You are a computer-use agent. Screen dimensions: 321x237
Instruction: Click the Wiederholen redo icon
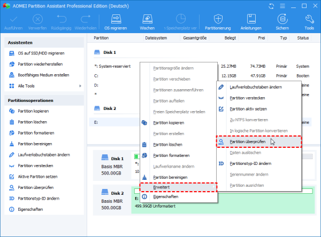(86, 22)
